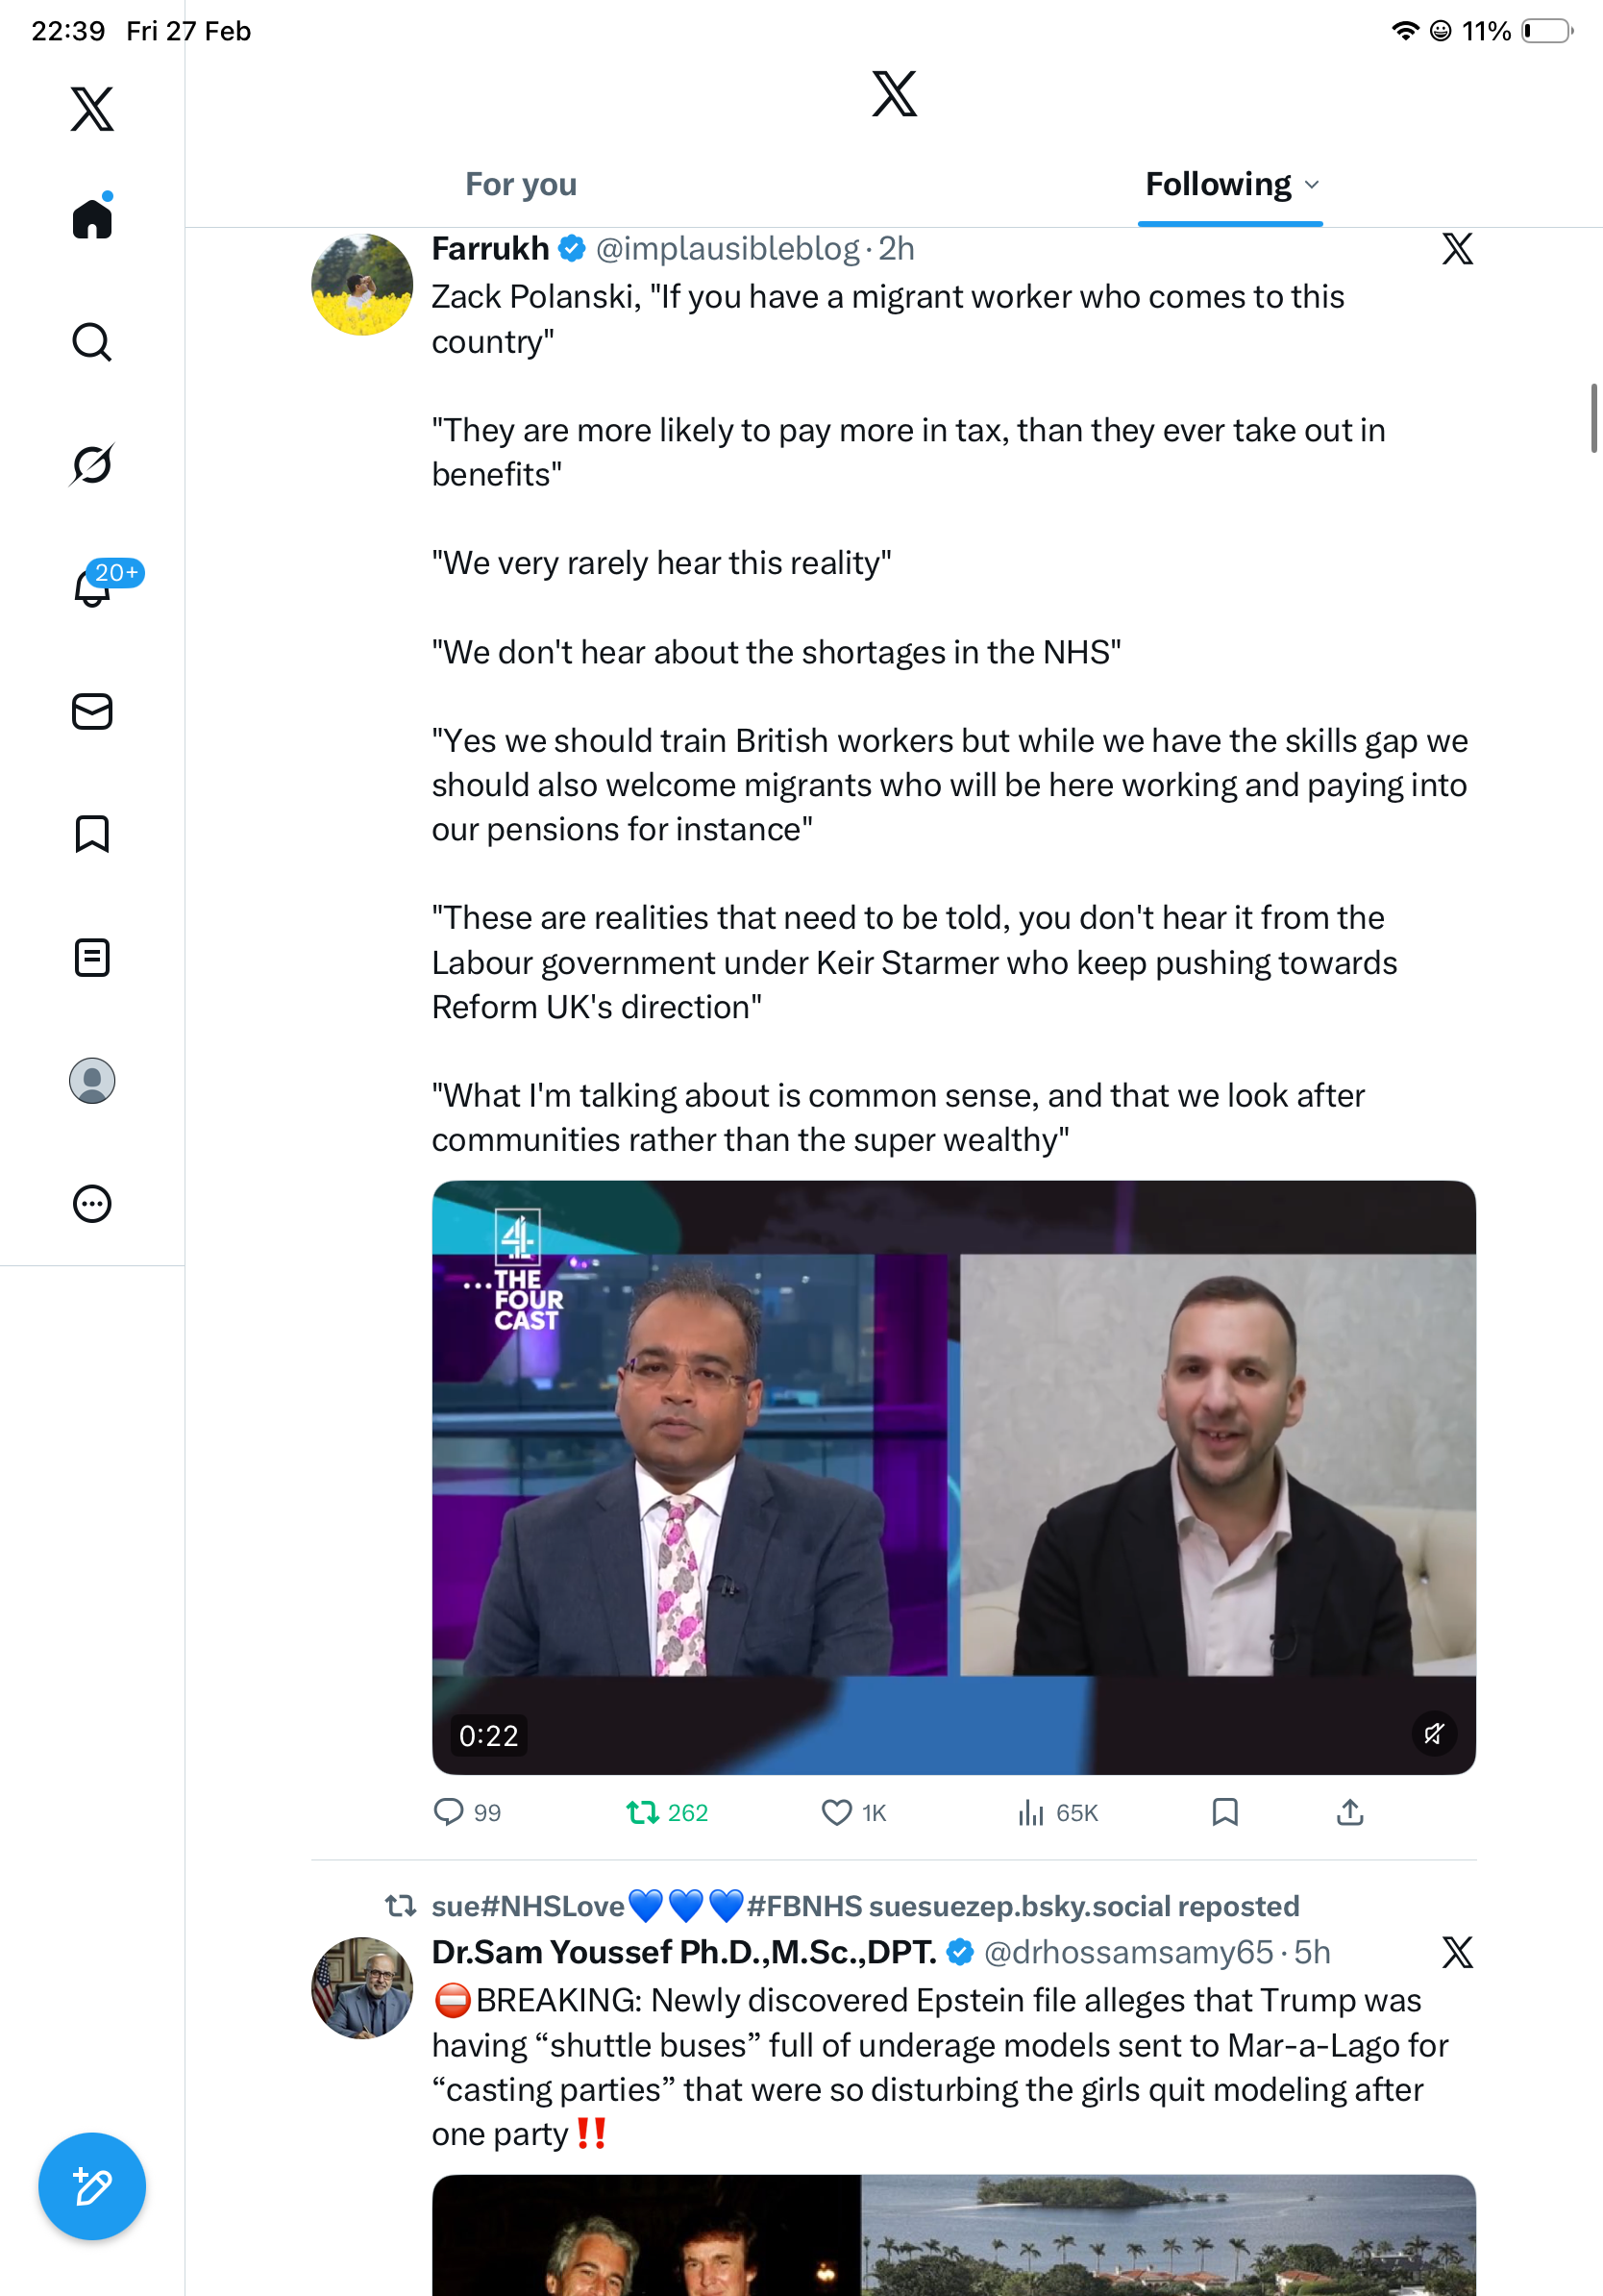
Task: Like Farrukh's post with 1K likes
Action: click(x=853, y=1812)
